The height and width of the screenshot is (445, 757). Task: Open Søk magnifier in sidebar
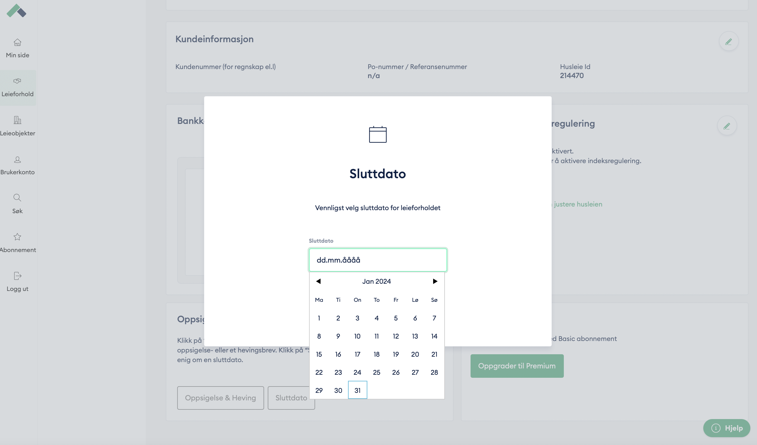click(18, 198)
